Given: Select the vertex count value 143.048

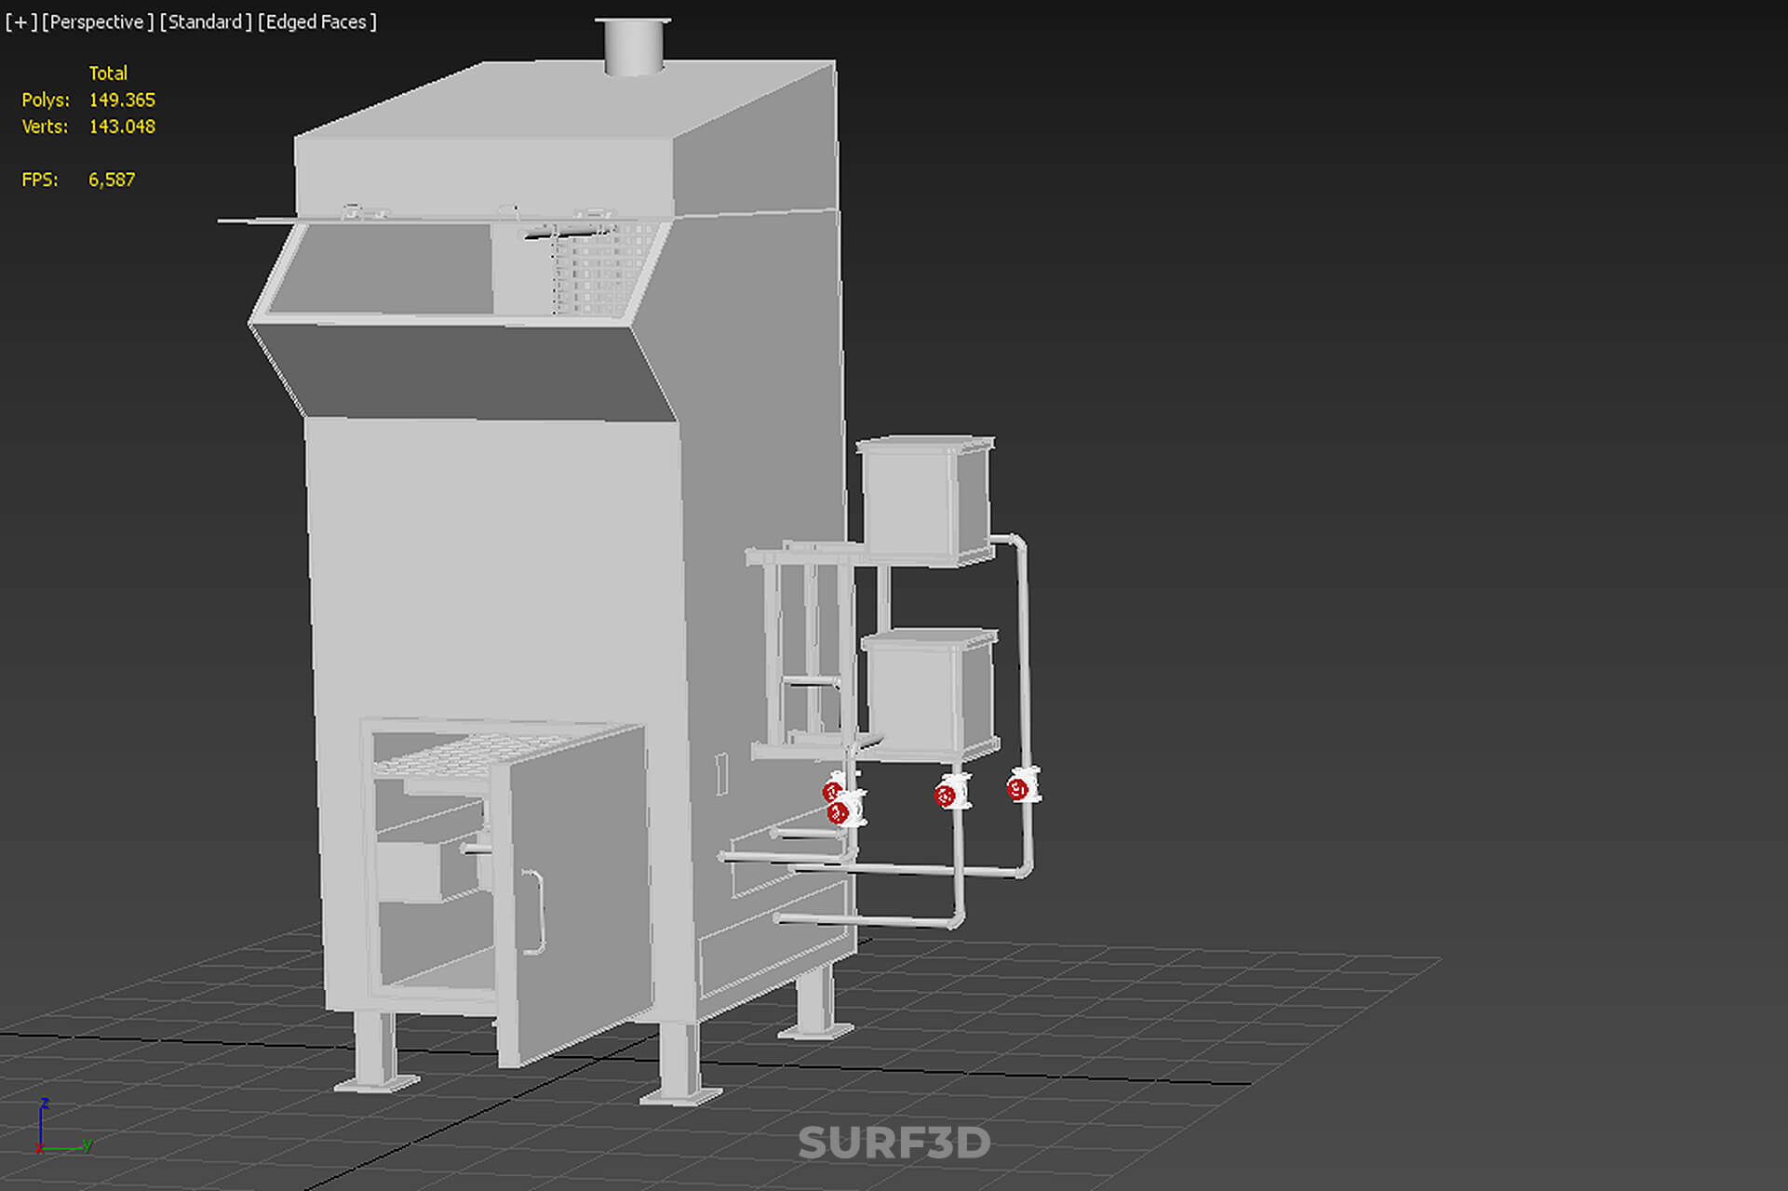Looking at the screenshot, I should (x=122, y=127).
